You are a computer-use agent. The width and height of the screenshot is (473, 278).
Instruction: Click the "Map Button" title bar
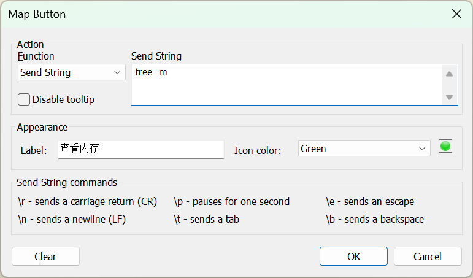(184, 14)
